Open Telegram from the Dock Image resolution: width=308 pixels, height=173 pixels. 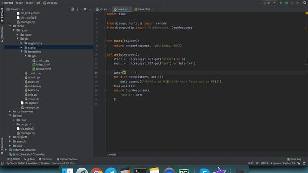pyautogui.click(x=111, y=170)
